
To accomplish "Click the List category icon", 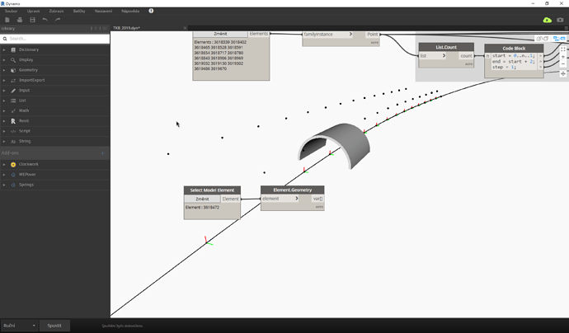I will pyautogui.click(x=13, y=101).
